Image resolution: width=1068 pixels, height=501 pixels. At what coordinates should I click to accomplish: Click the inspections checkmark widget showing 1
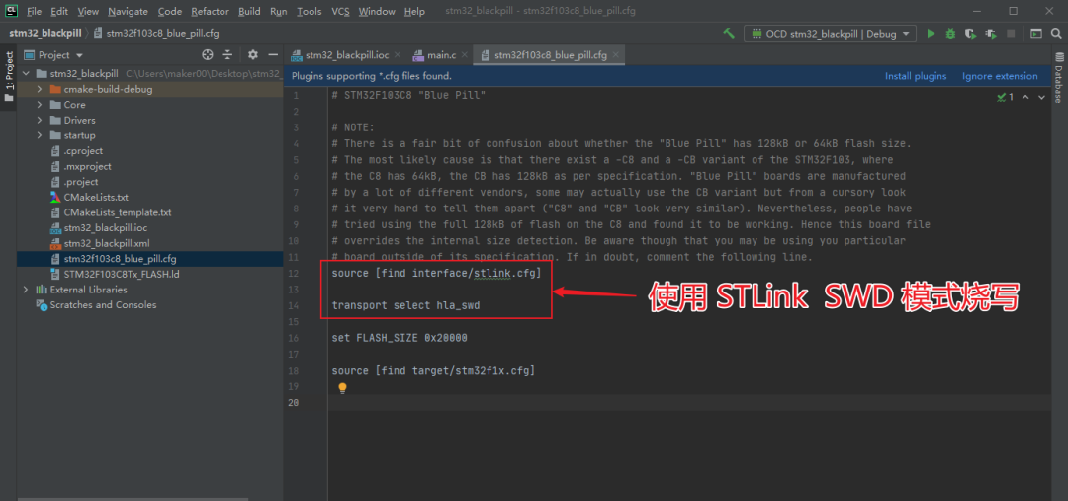coord(1005,98)
